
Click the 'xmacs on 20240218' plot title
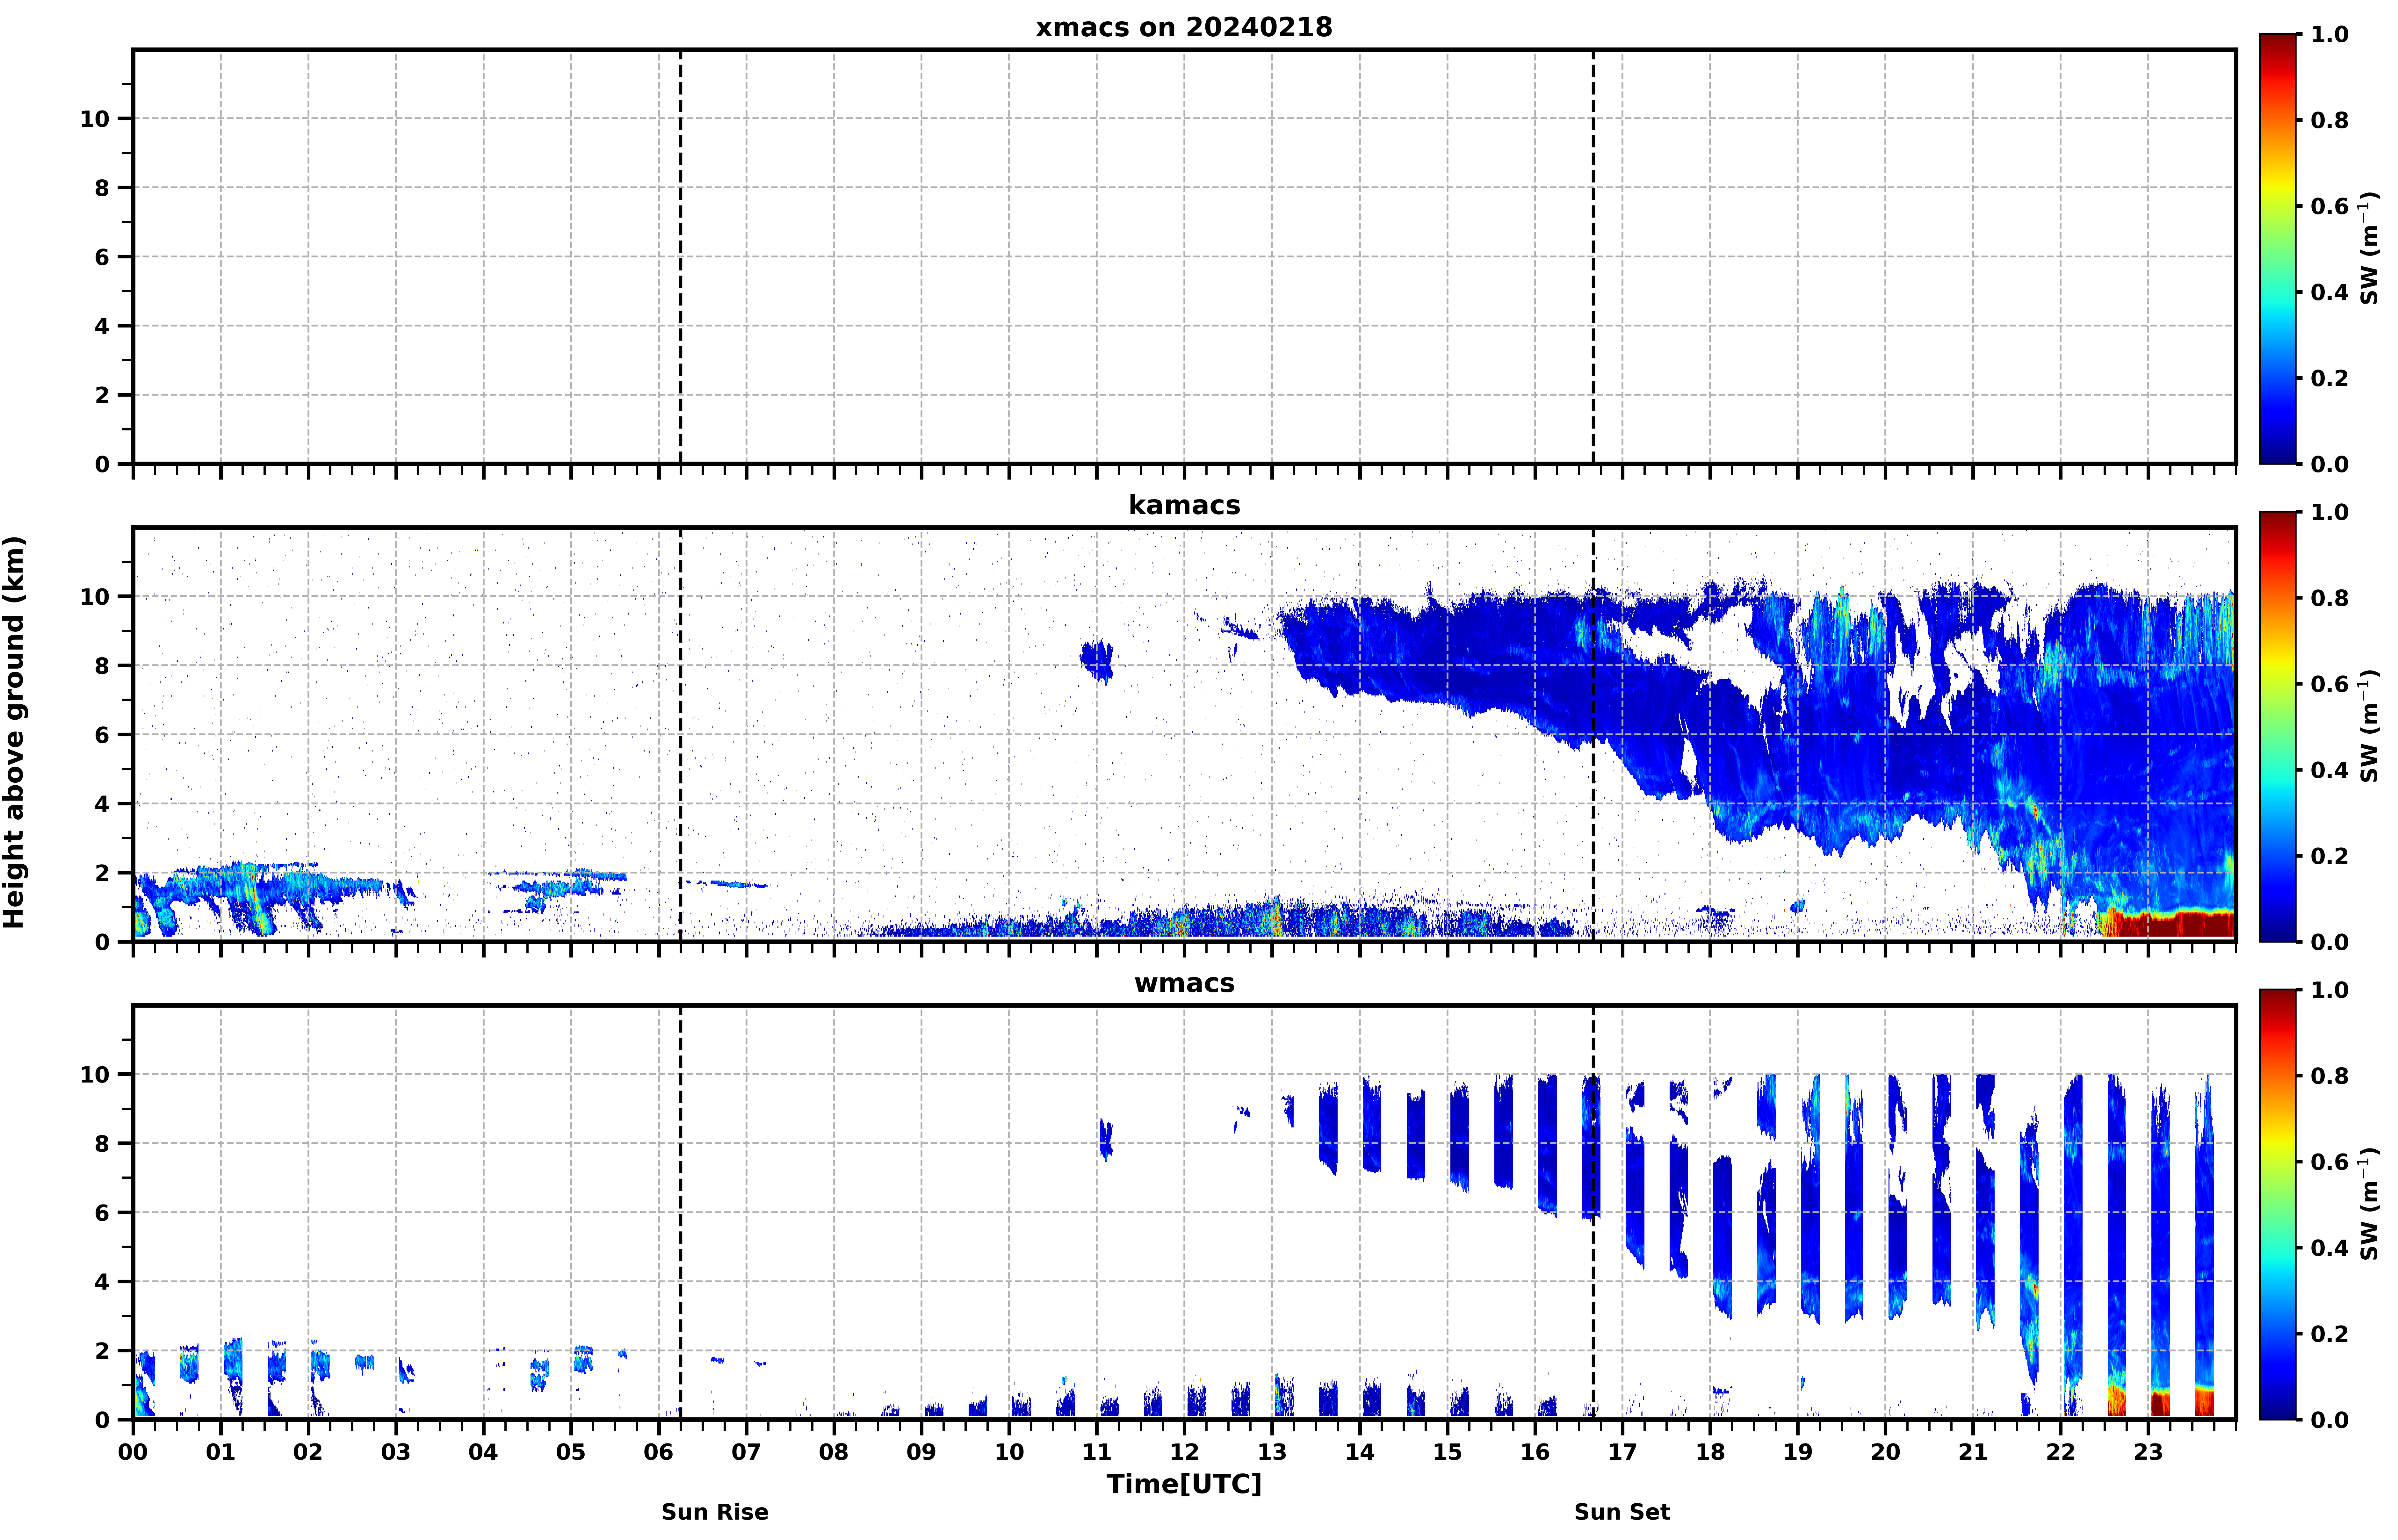click(x=1184, y=27)
